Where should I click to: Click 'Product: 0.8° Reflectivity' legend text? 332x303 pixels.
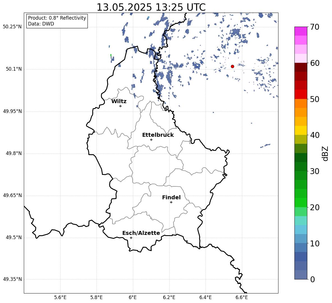pos(57,18)
